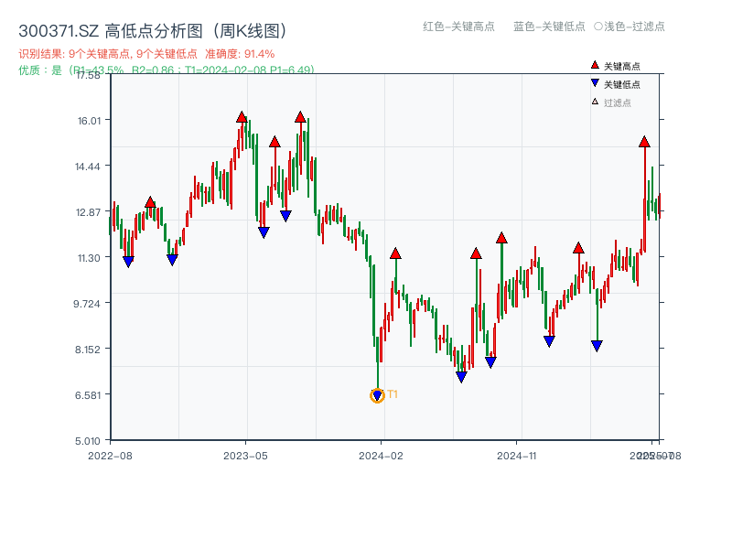Click the orange T1 label text

click(x=393, y=394)
